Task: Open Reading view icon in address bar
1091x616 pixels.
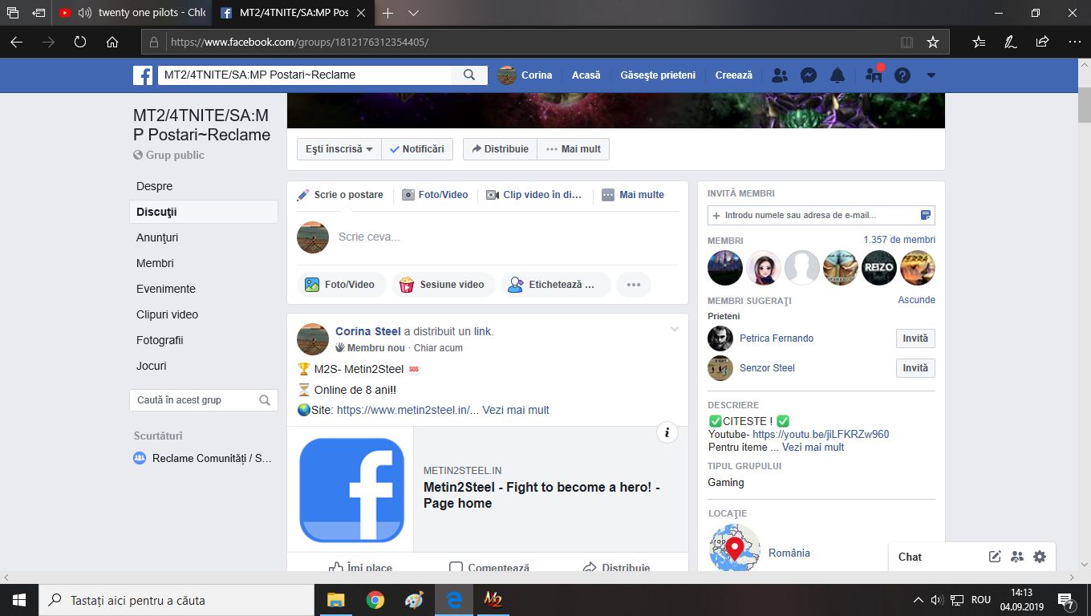Action: pos(906,42)
